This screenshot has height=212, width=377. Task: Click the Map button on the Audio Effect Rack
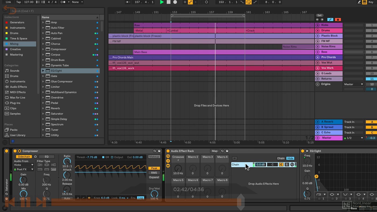[x=215, y=151]
